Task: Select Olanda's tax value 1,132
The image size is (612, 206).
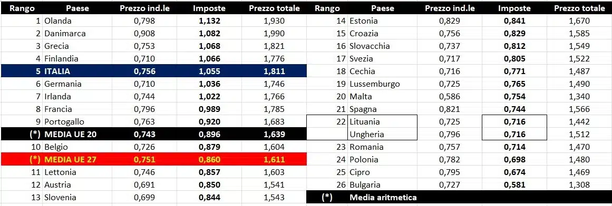Action: (209, 21)
